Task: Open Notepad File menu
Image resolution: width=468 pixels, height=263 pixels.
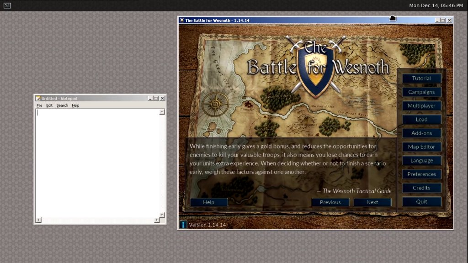Action: click(39, 105)
